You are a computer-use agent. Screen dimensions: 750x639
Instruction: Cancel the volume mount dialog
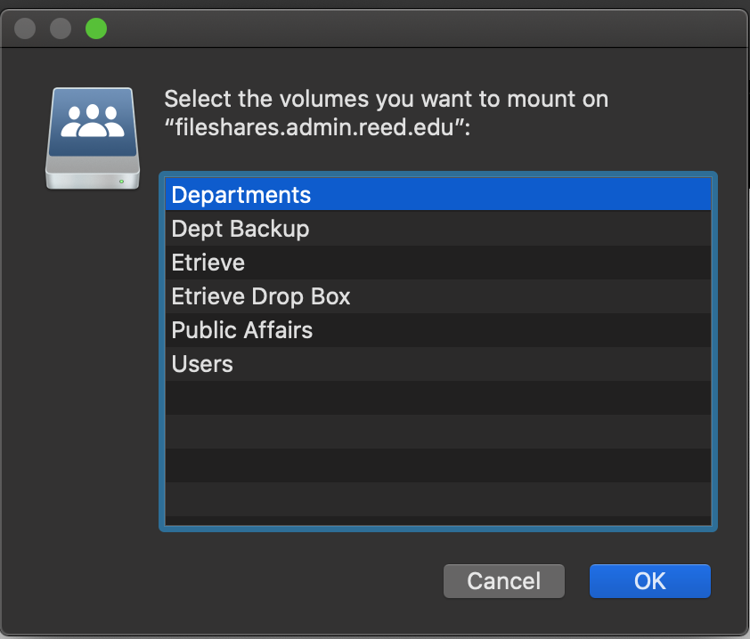503,581
